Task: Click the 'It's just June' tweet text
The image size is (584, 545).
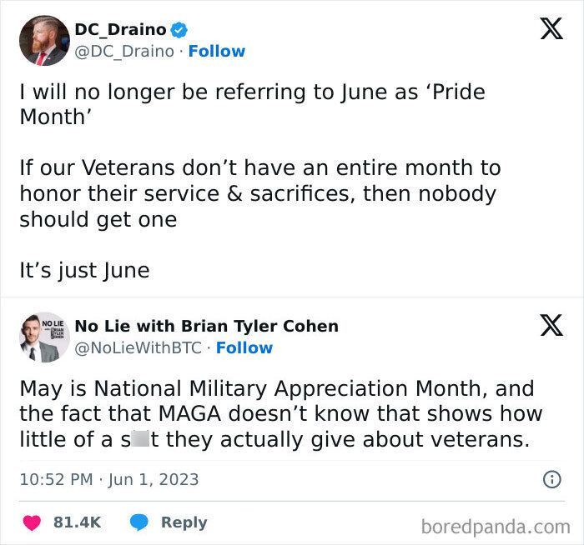Action: (84, 271)
